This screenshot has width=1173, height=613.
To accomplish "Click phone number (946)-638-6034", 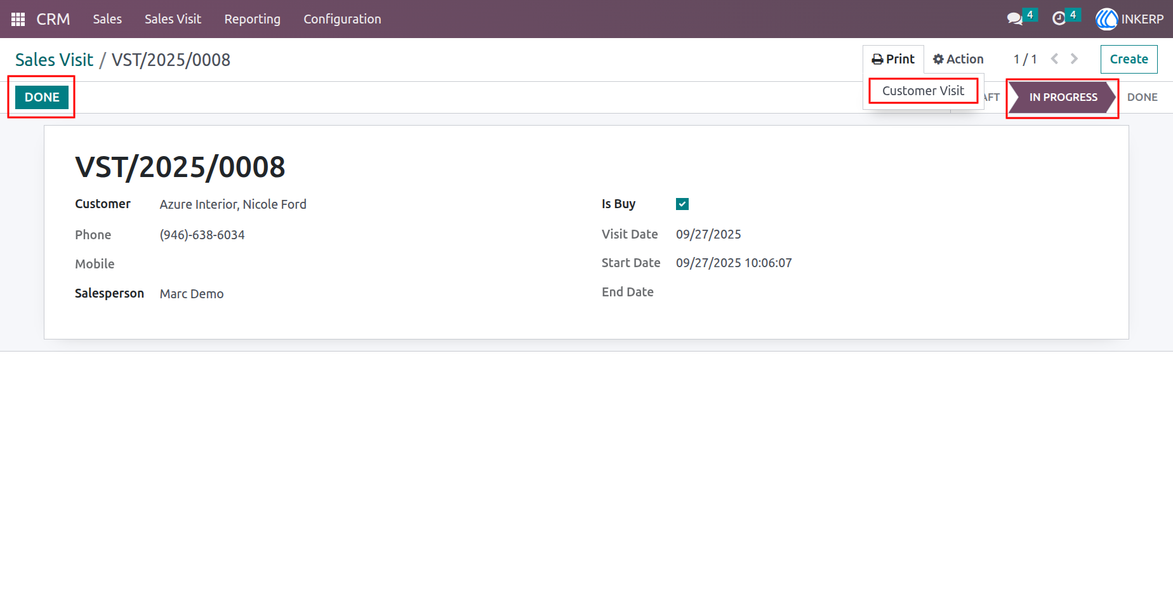I will (x=202, y=235).
